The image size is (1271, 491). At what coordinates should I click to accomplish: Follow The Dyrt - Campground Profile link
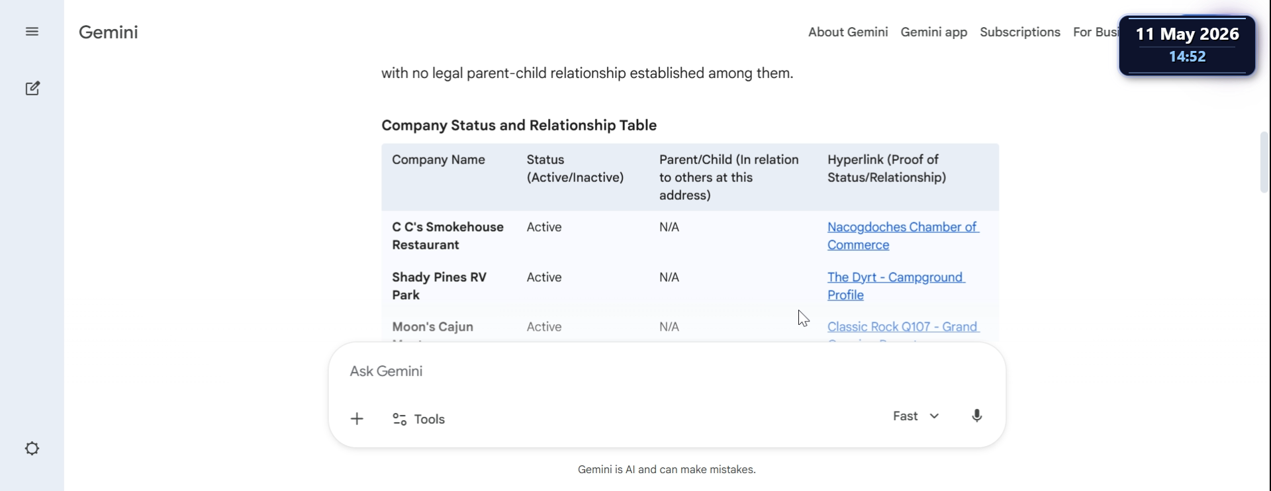896,286
